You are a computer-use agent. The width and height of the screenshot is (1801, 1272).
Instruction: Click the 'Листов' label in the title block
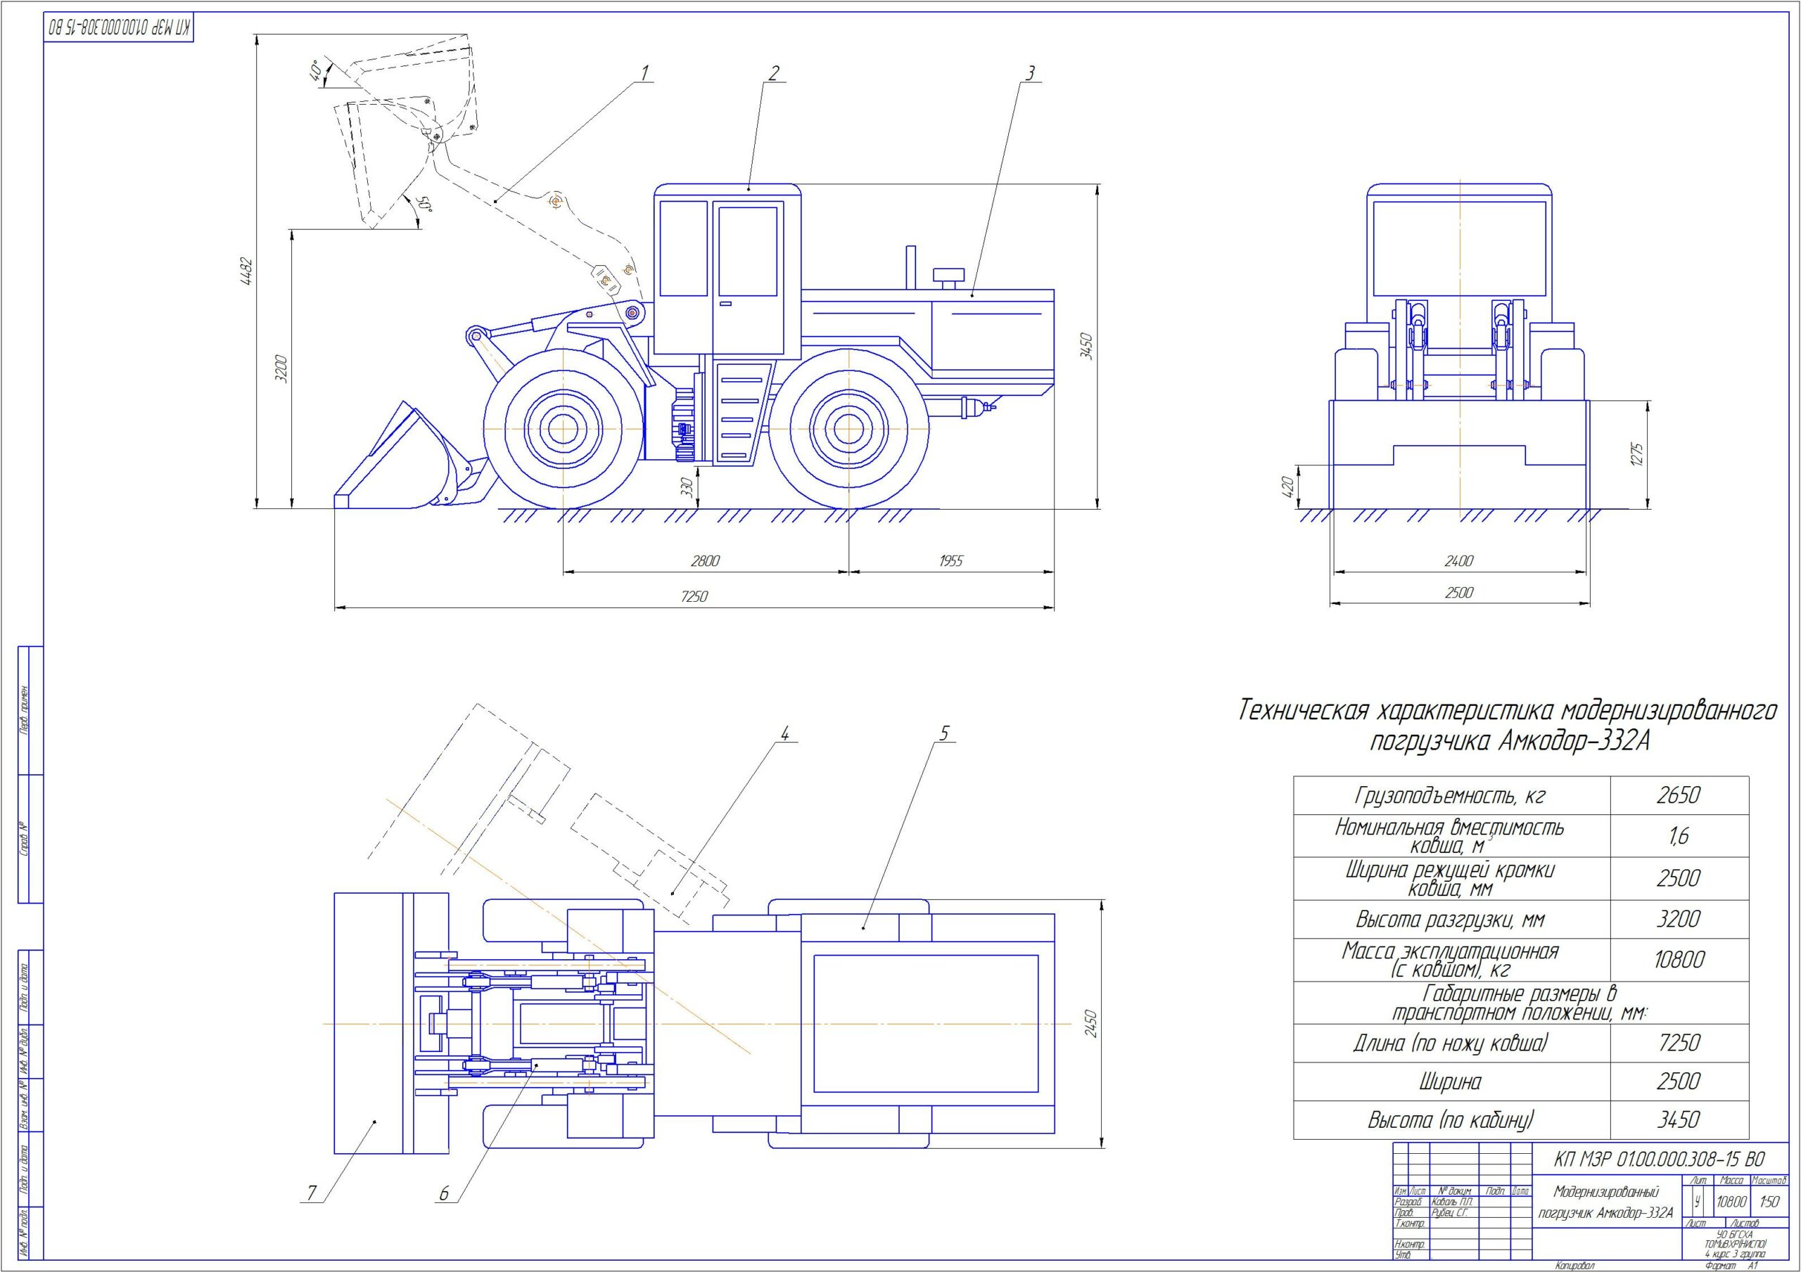[x=1745, y=1223]
